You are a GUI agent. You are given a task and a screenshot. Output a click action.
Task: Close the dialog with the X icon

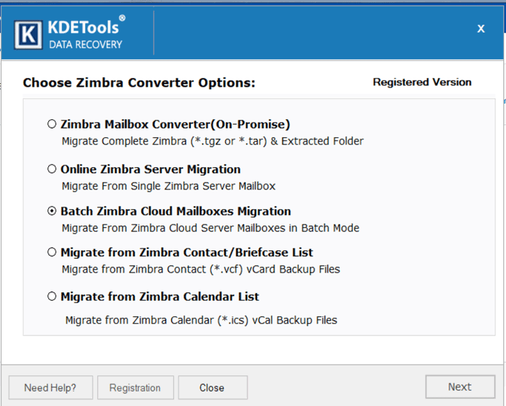tap(481, 29)
